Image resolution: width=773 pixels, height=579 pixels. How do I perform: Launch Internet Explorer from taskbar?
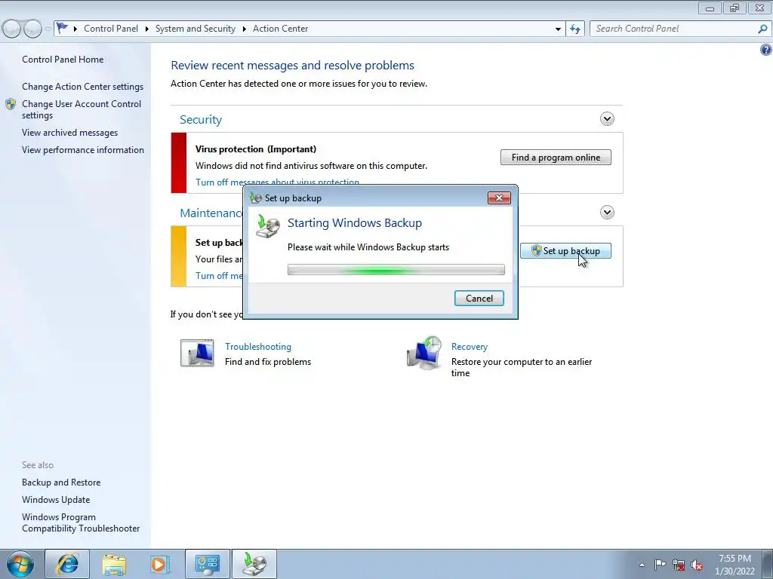(x=67, y=564)
